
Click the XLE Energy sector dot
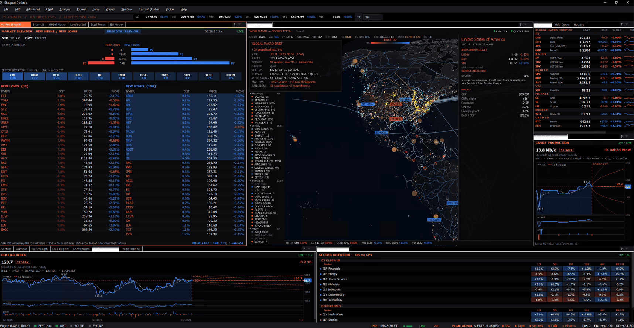(321, 274)
